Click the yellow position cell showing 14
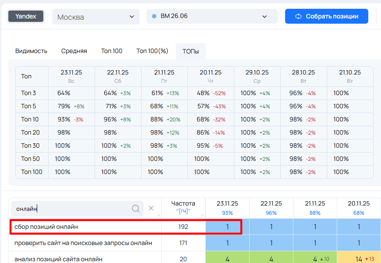Screen dimensions: 381x263 tap(359, 259)
